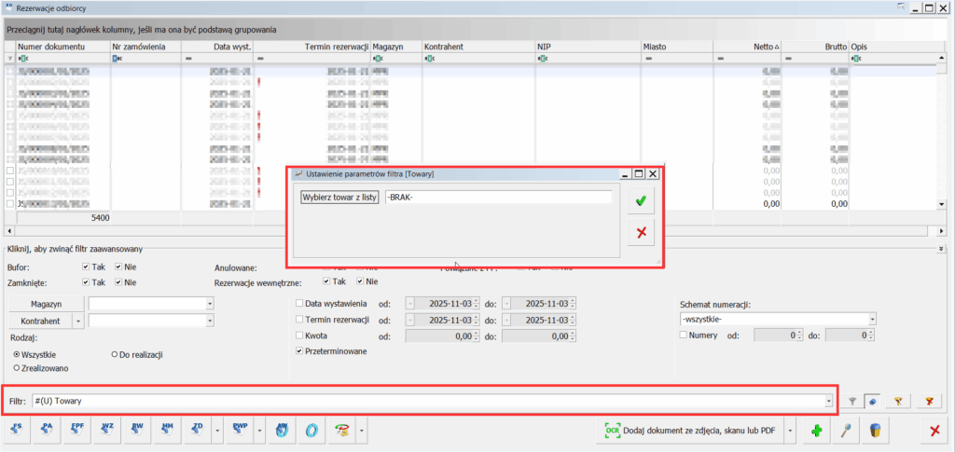Add a new reservation with green plus
Screen dimensions: 955x452
coord(816,430)
